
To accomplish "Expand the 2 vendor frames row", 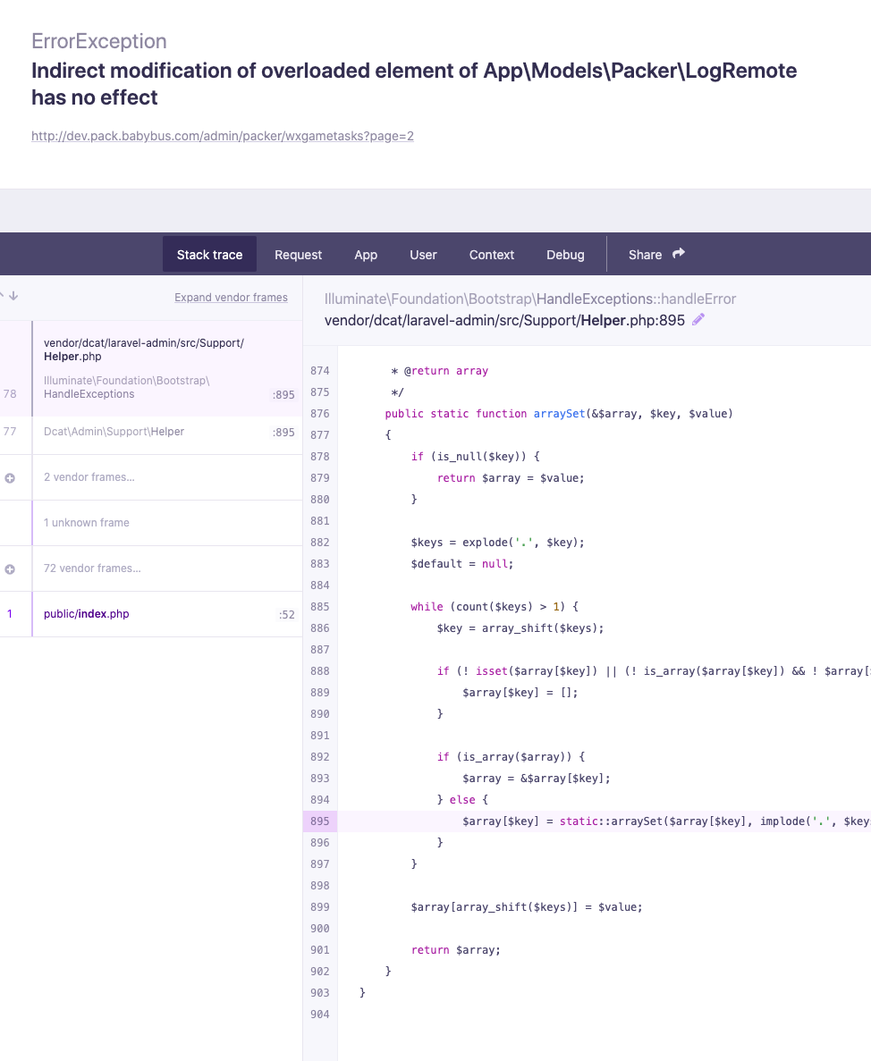I will pyautogui.click(x=151, y=477).
